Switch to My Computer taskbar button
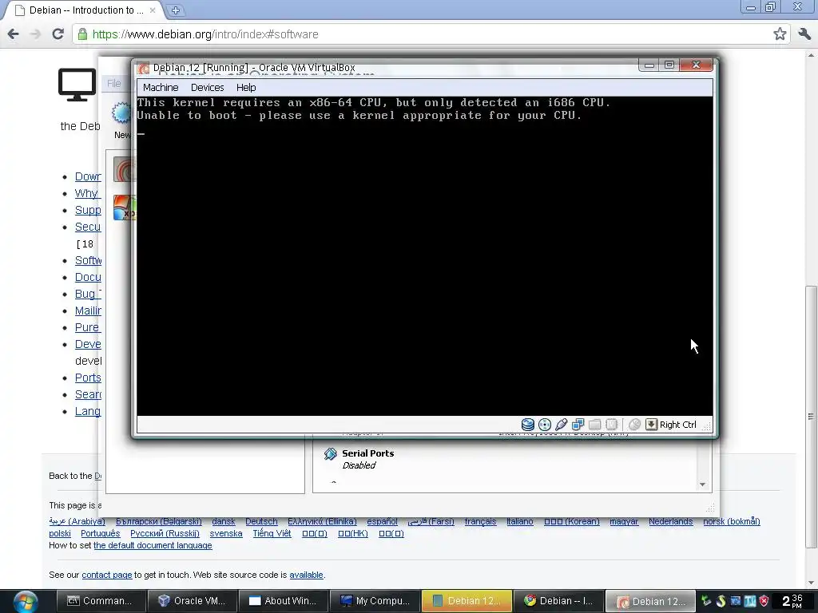 pos(375,601)
